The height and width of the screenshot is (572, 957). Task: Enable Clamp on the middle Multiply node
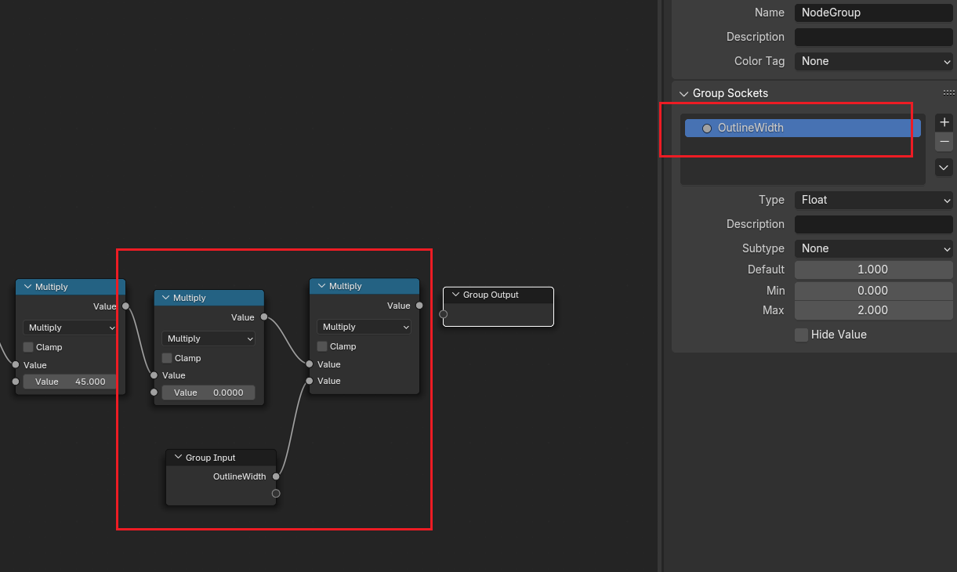168,358
